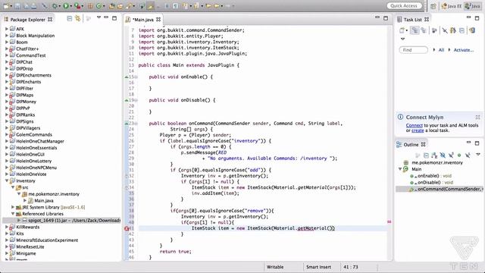Click the Hide Completed Tasks icon in Task List
Image resolution: width=485 pixels, height=273 pixels.
pos(445,30)
